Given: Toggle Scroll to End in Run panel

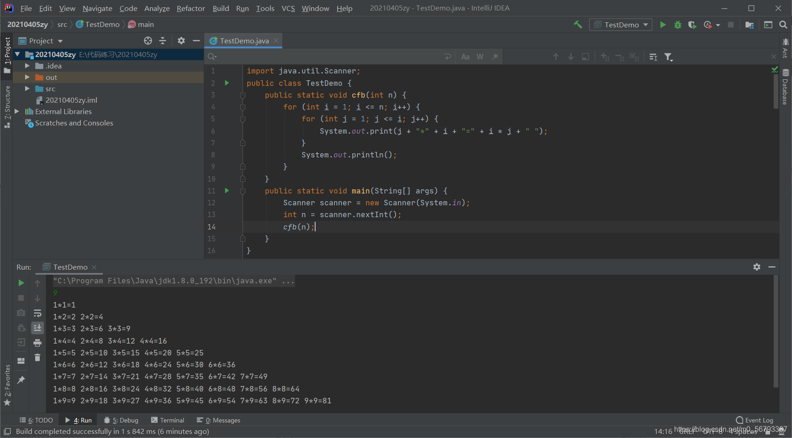Looking at the screenshot, I should coord(37,328).
